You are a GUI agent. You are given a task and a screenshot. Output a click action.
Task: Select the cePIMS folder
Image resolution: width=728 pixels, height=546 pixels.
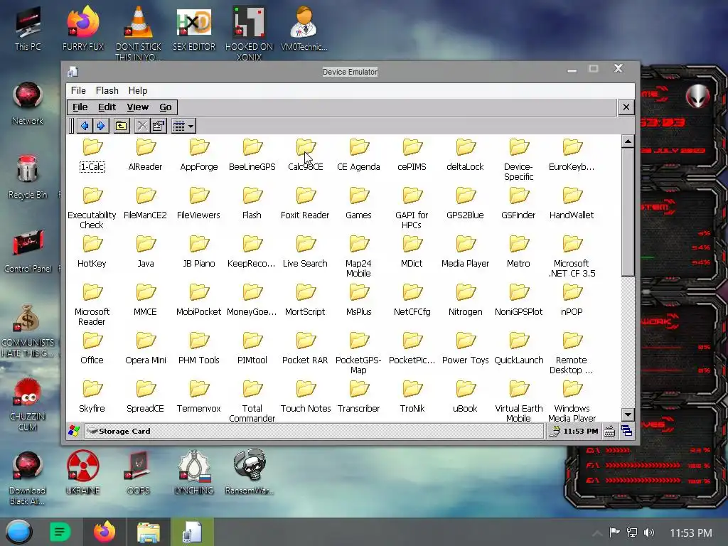[x=412, y=156]
